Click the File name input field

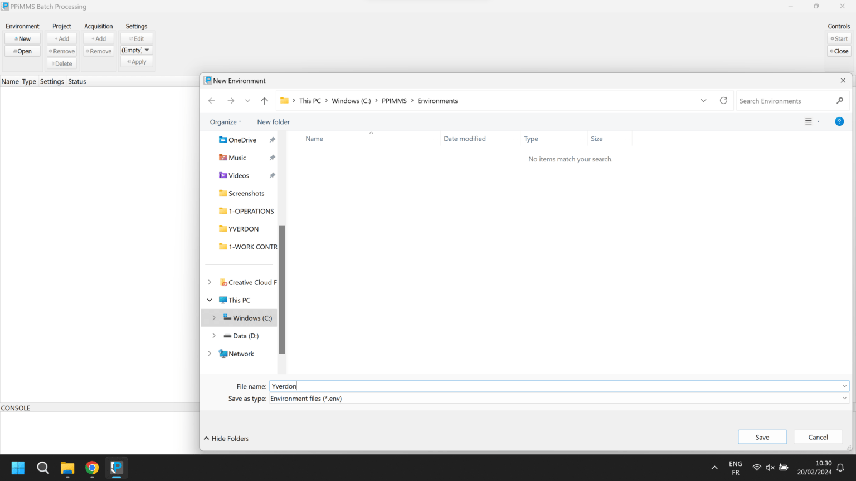(557, 386)
